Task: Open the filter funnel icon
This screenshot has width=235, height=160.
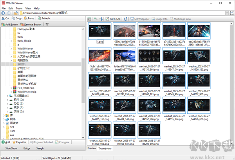Action: (47, 24)
